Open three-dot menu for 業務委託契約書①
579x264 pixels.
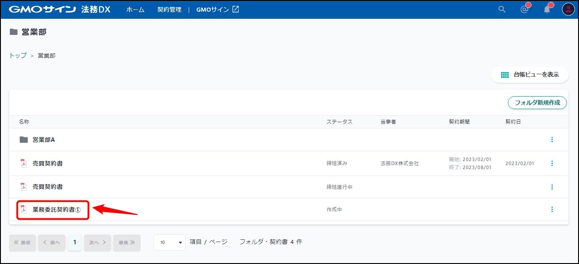tap(552, 209)
